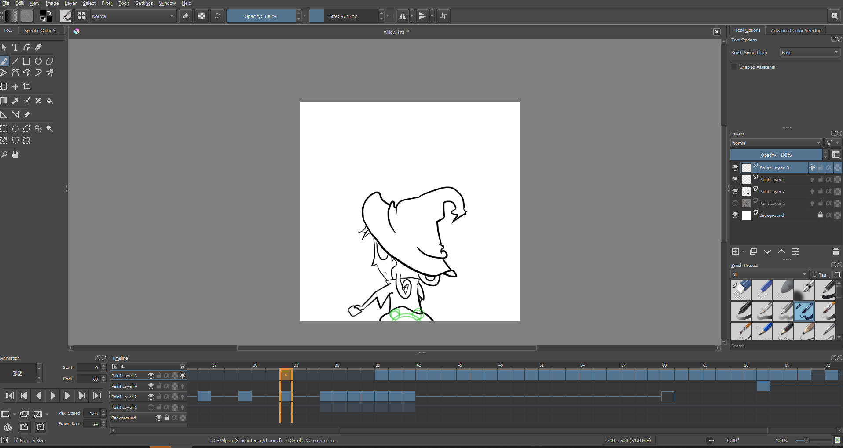The height and width of the screenshot is (448, 843).
Task: Select the Text tool
Action: coord(15,47)
